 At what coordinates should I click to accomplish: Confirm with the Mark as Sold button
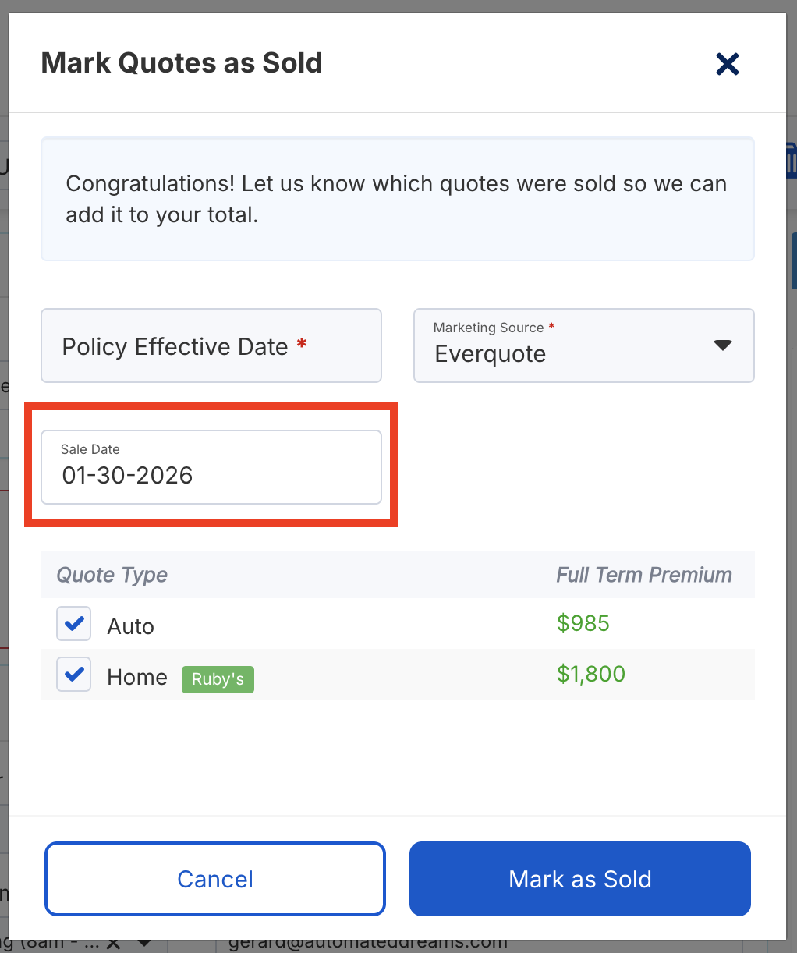pyautogui.click(x=579, y=879)
